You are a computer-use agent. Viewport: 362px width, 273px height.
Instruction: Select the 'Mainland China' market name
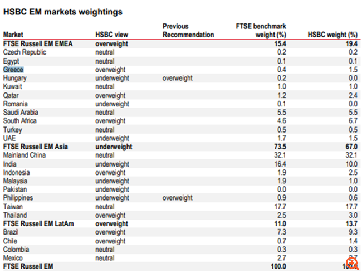[x=25, y=155]
